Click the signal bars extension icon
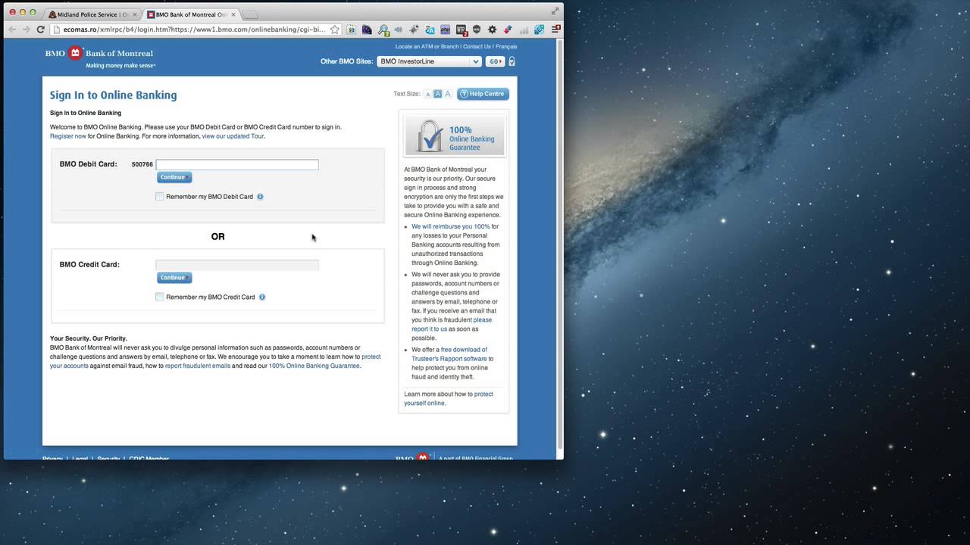The image size is (970, 545). 524,30
